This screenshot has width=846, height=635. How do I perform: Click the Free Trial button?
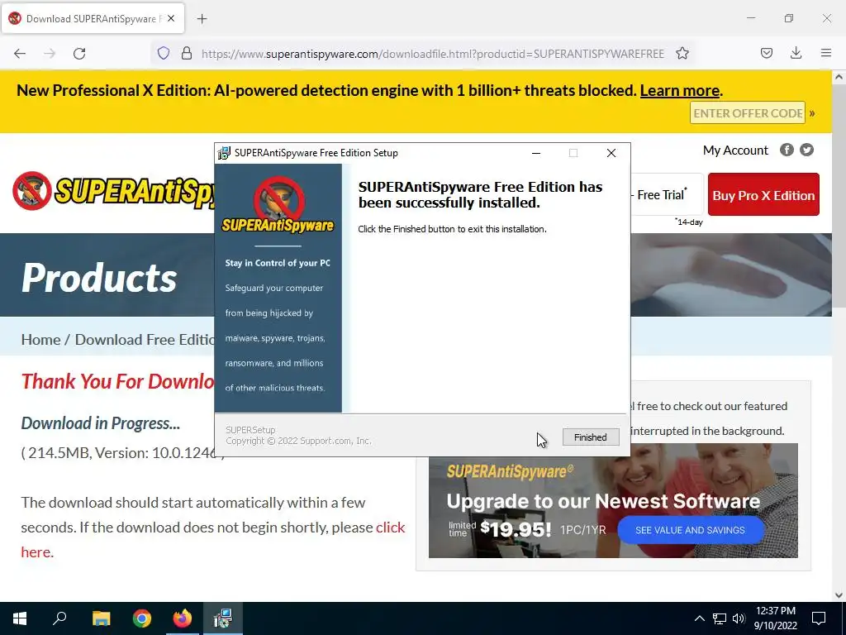coord(667,194)
